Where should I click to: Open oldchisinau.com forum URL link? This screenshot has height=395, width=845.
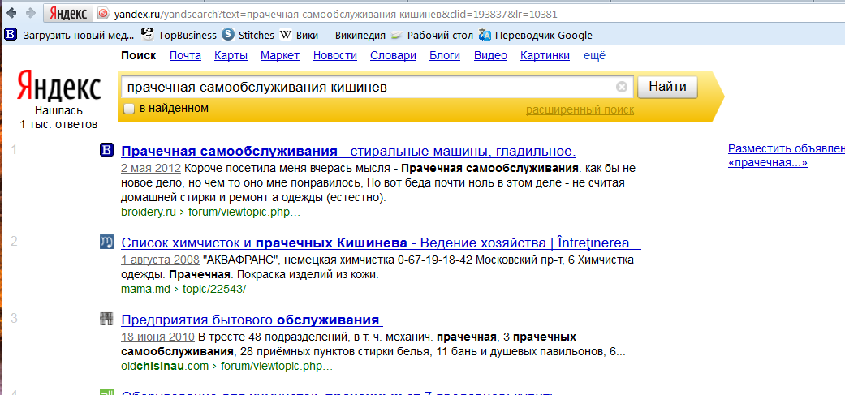[x=227, y=367]
